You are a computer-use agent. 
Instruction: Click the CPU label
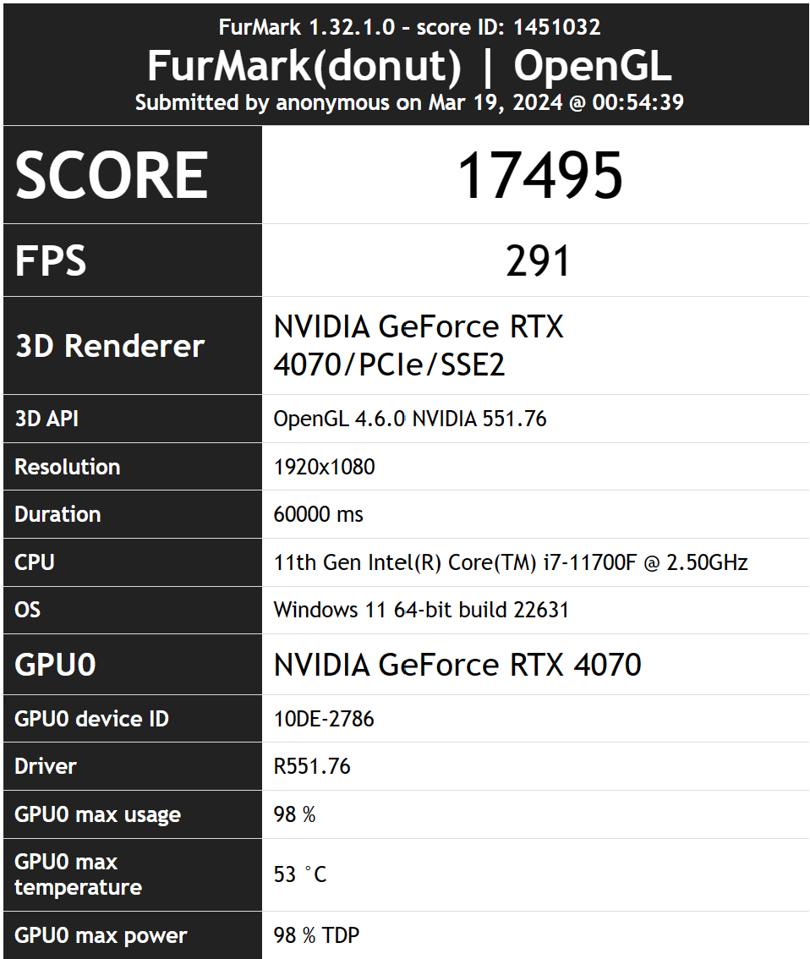click(x=35, y=562)
